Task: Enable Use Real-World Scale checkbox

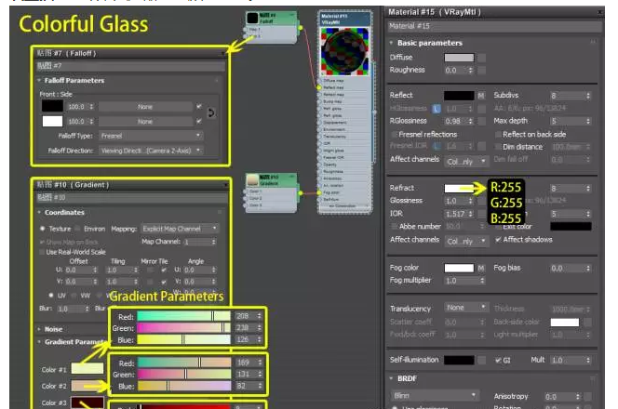Action: tap(40, 251)
